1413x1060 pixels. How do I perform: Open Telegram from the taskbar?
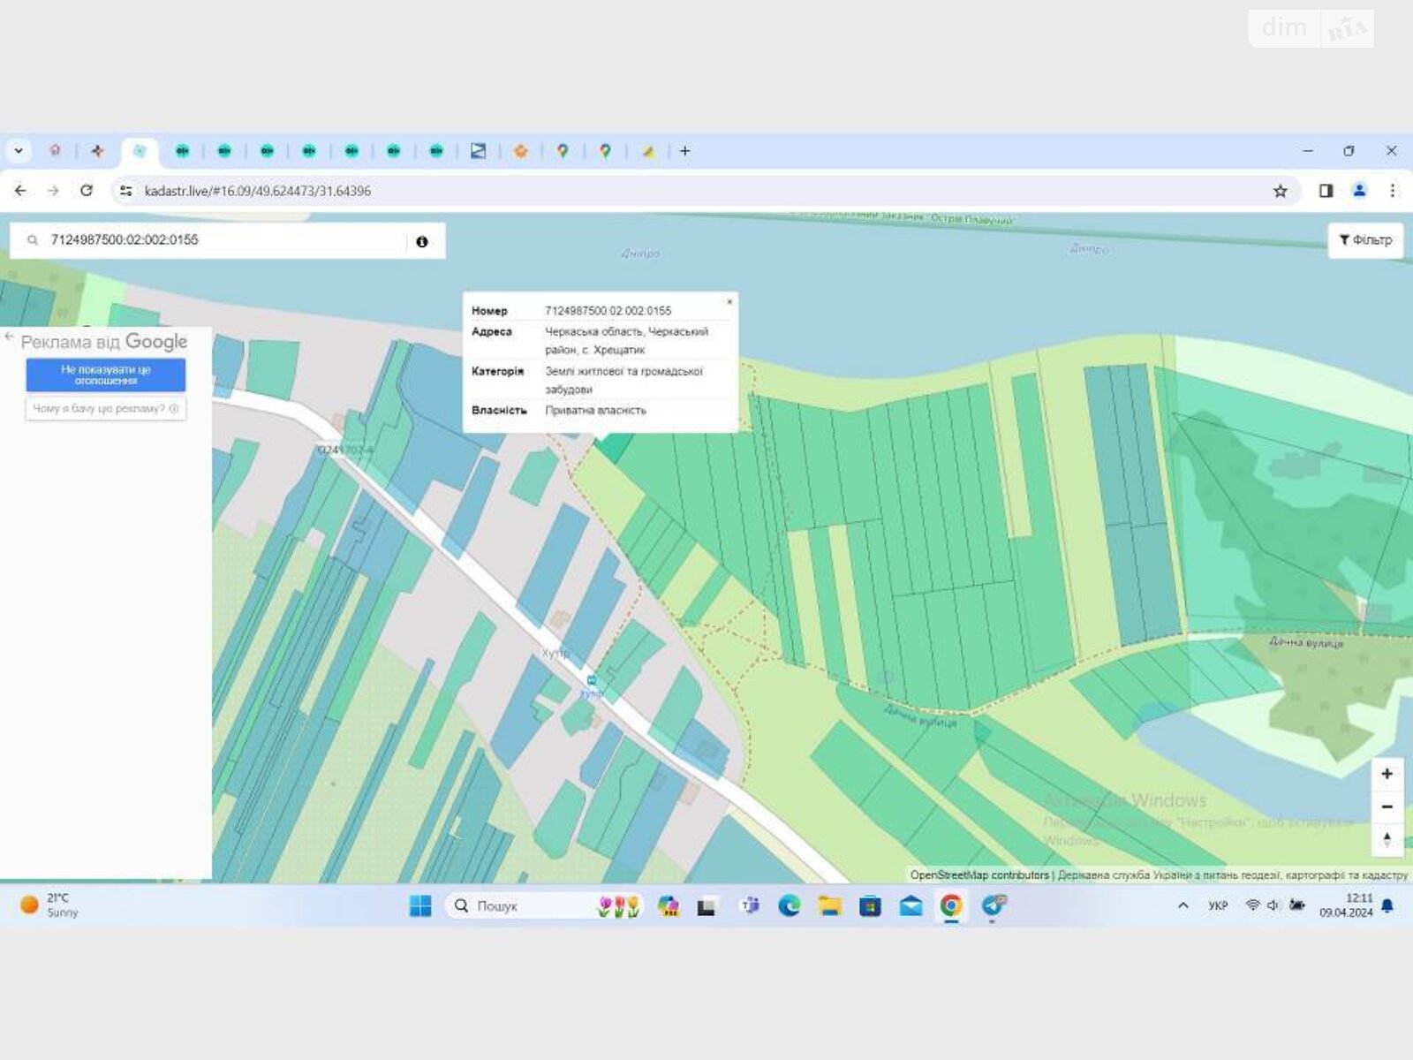pos(993,905)
